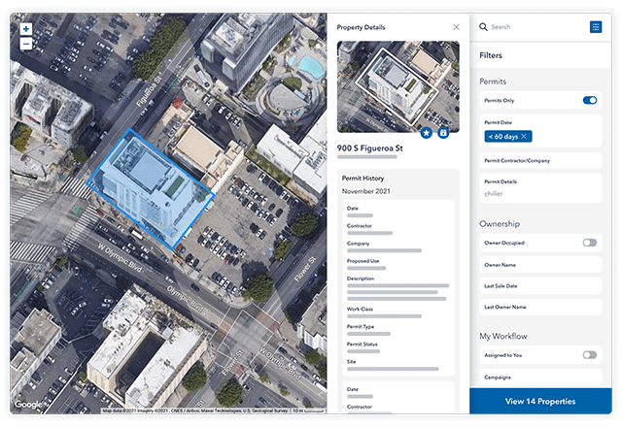Star the 900 S Figueroa St property
Image resolution: width=622 pixels, height=427 pixels.
tap(427, 132)
